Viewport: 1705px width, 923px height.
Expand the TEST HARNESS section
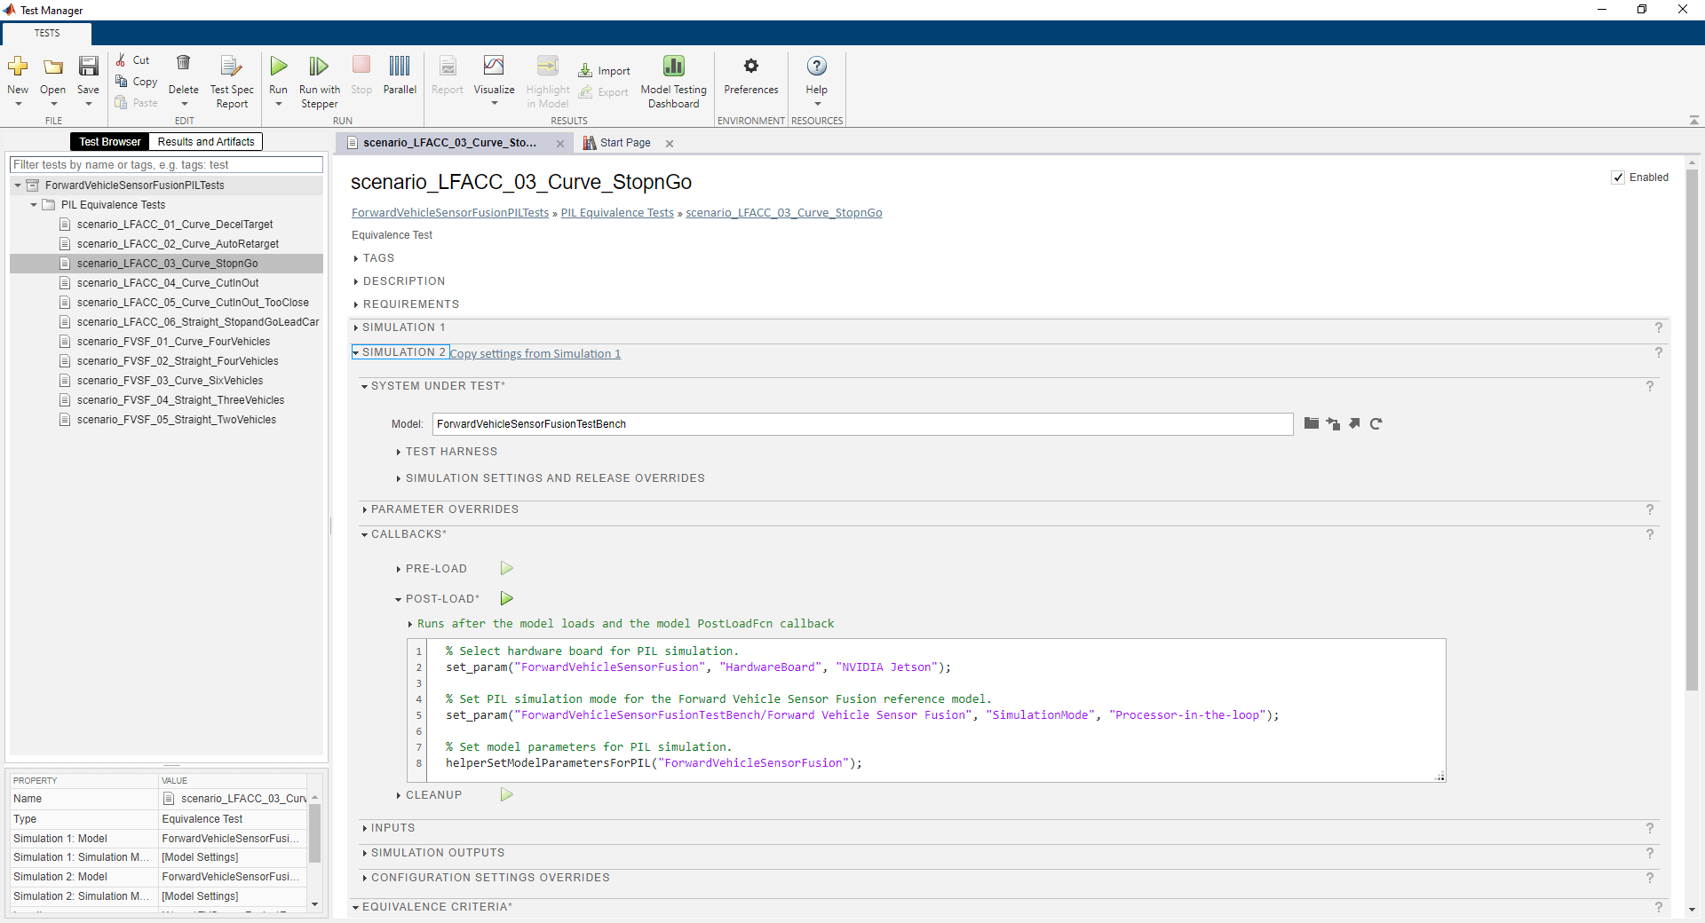(399, 452)
